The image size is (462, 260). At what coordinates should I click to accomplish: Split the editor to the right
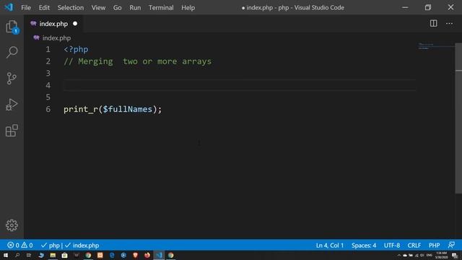(433, 23)
